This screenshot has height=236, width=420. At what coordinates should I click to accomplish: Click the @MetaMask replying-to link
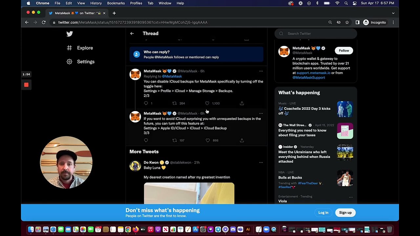click(x=172, y=76)
